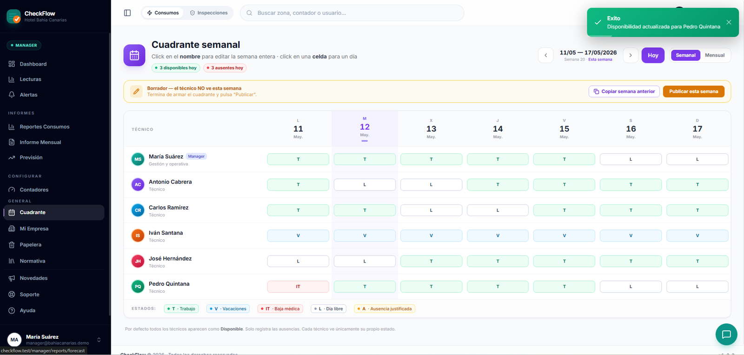744x355 pixels.
Task: Open the Previsión trend icon
Action: (12, 158)
